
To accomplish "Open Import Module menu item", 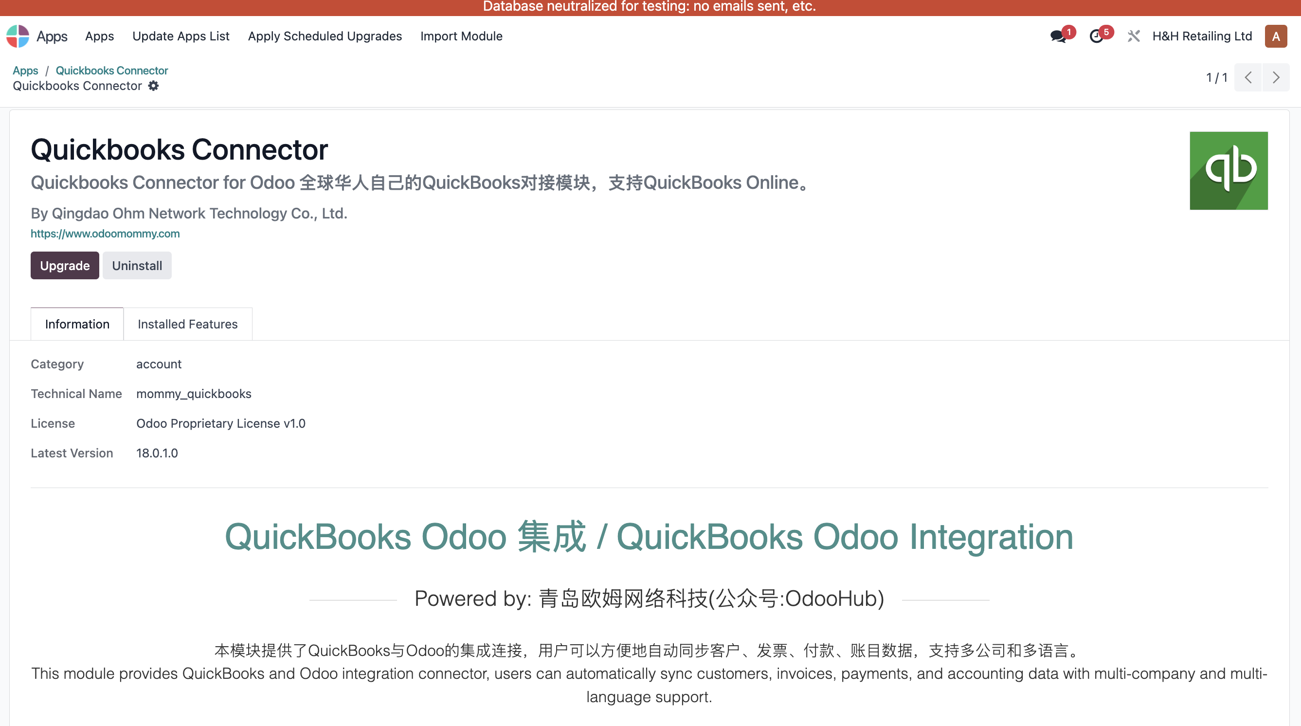I will 461,36.
